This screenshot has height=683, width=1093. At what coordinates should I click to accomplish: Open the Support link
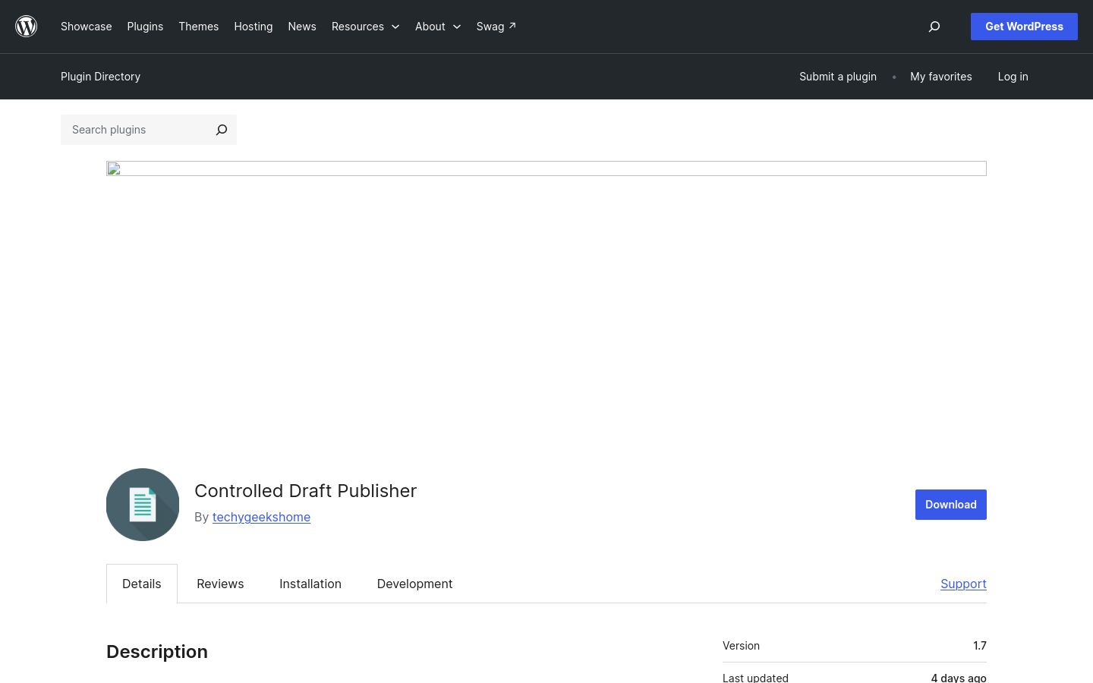963,584
